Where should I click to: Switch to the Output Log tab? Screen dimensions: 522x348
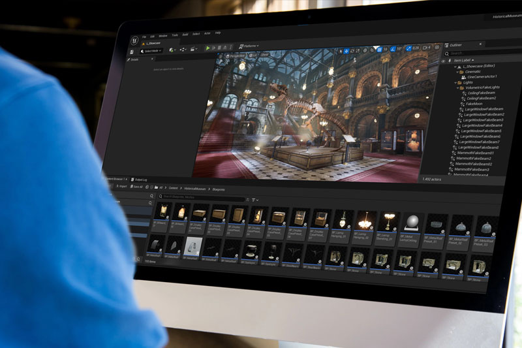[x=140, y=179]
